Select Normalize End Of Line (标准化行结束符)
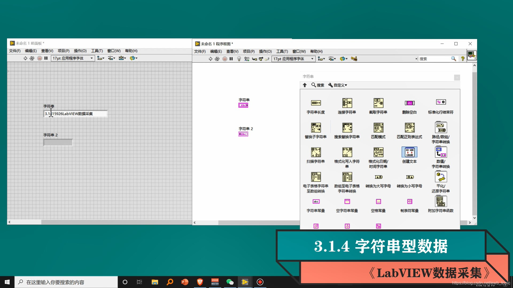Screen dimensions: 513x288 click(x=441, y=102)
